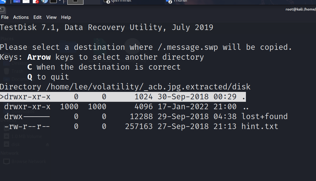This screenshot has height=181, width=316.
Task: Open the View menu
Action: 51,17
